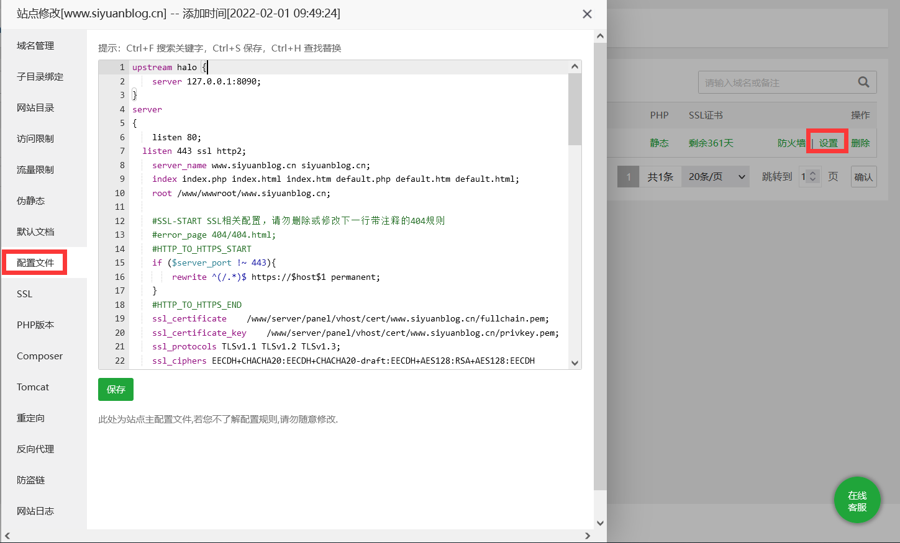Open the 在线客服 chat button
The width and height of the screenshot is (900, 543).
pos(857,500)
